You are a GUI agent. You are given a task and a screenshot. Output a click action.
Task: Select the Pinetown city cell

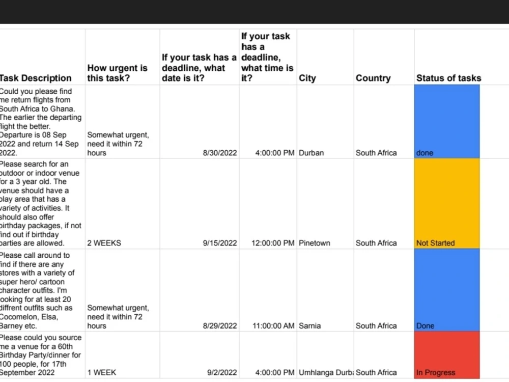click(325, 204)
